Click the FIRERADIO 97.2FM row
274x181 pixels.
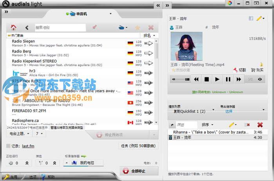(80, 112)
